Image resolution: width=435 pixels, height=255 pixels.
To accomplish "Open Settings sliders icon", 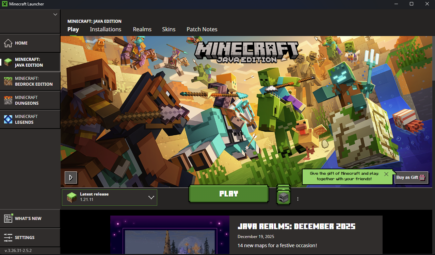I will coord(9,237).
